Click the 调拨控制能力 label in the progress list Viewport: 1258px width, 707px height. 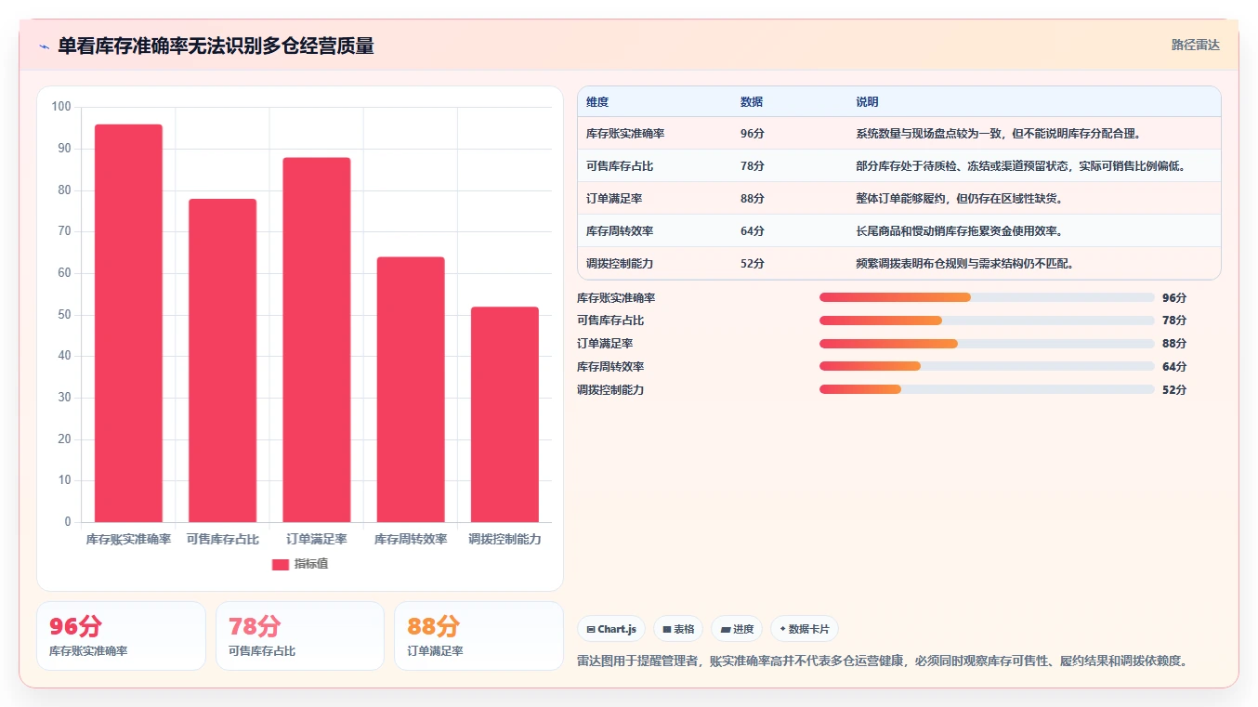click(610, 390)
